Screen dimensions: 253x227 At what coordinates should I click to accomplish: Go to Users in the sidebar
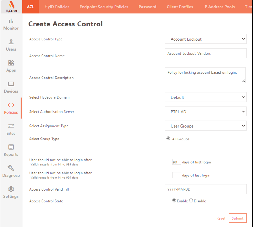(11, 42)
